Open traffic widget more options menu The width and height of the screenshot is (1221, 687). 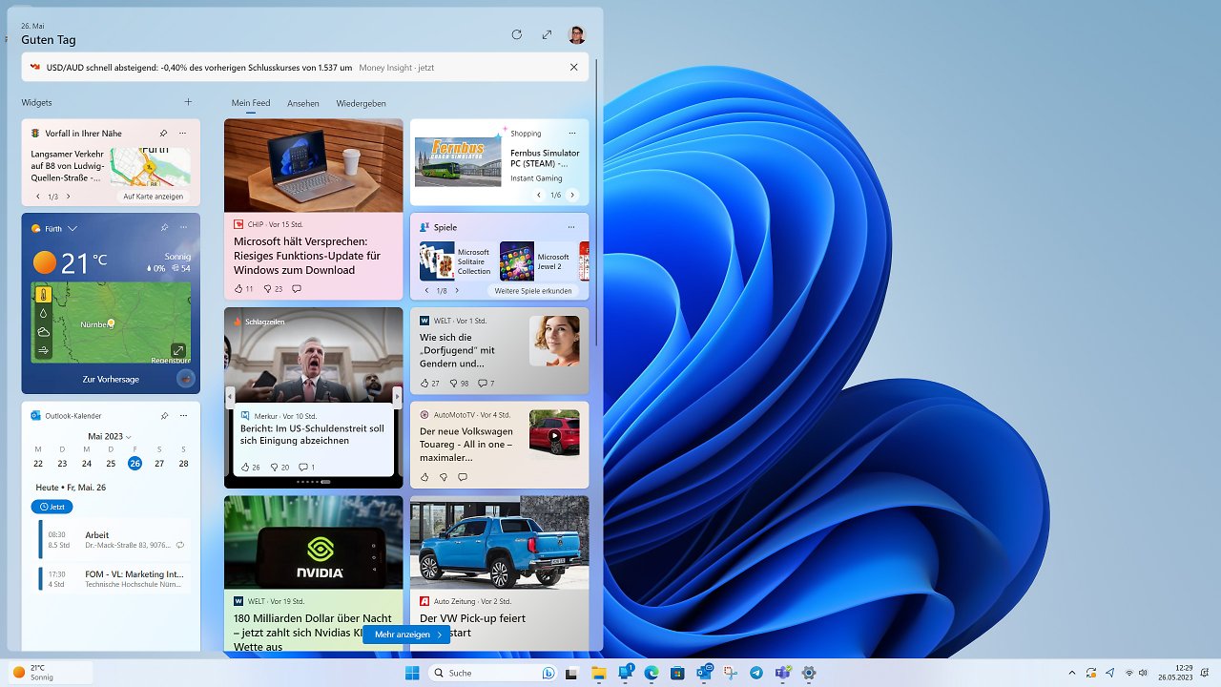click(182, 134)
